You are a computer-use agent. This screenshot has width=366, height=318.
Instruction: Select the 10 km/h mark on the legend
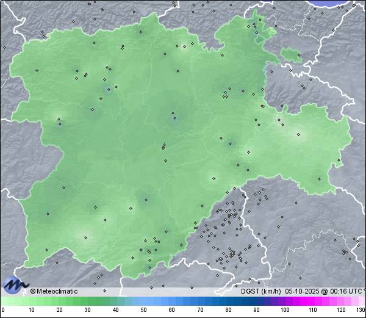click(31, 310)
